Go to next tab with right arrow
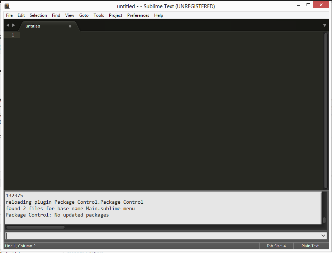332x253 pixels. pyautogui.click(x=14, y=25)
